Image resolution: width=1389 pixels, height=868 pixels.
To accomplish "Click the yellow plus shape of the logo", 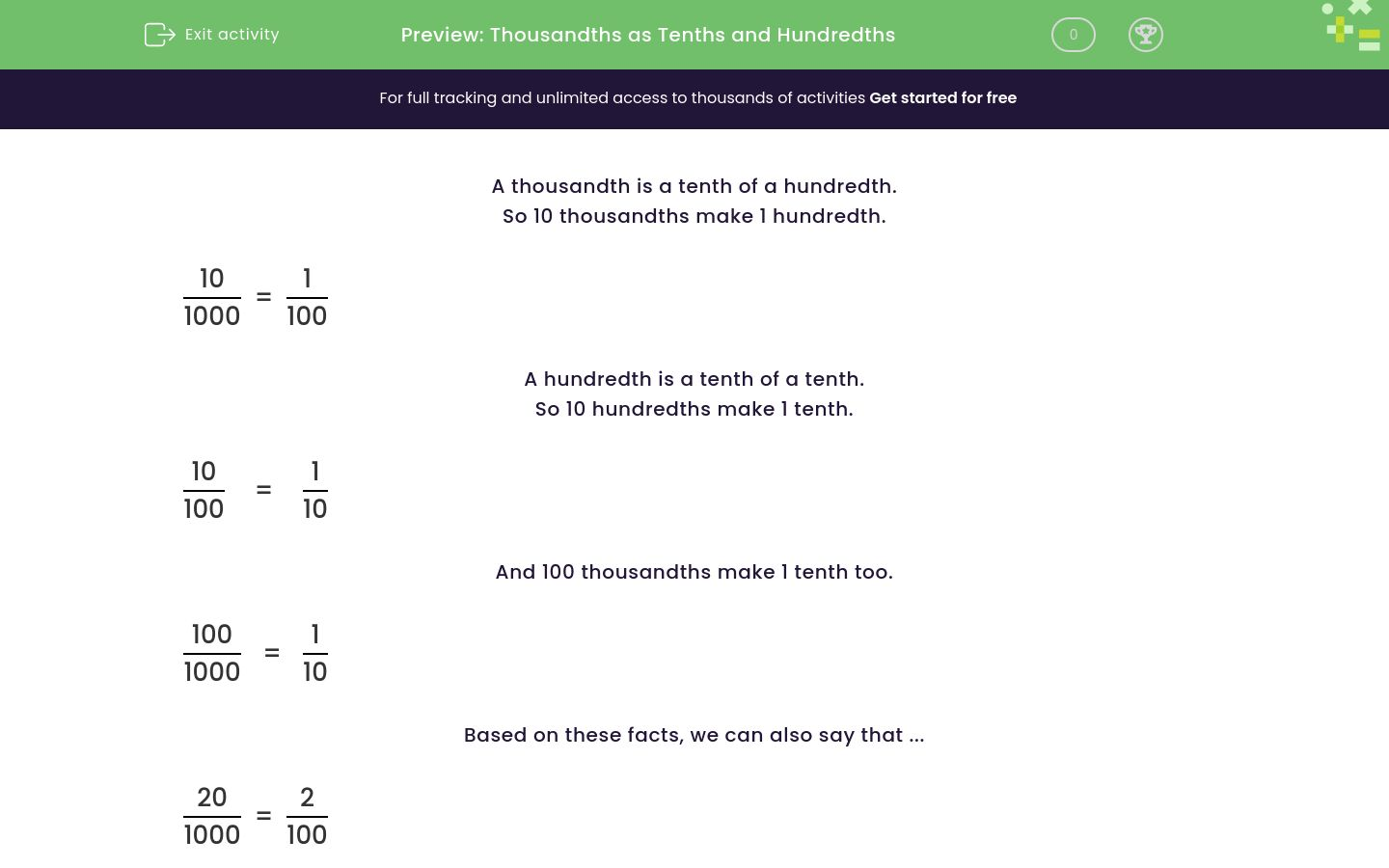I will tap(1340, 29).
